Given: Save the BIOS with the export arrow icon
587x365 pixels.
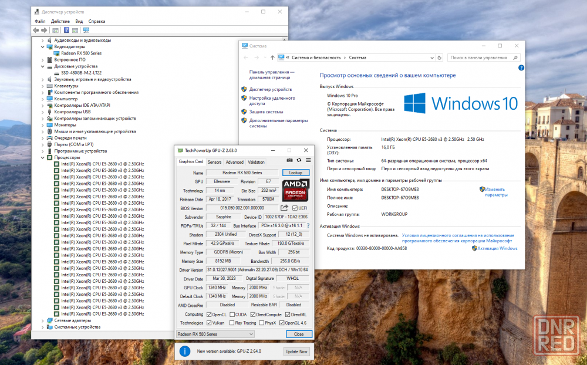Looking at the screenshot, I should point(285,208).
